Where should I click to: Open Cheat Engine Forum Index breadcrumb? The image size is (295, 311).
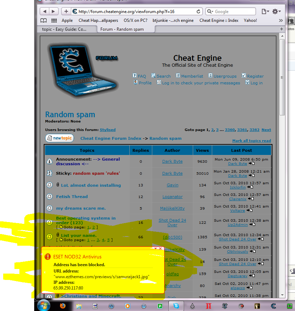point(111,138)
